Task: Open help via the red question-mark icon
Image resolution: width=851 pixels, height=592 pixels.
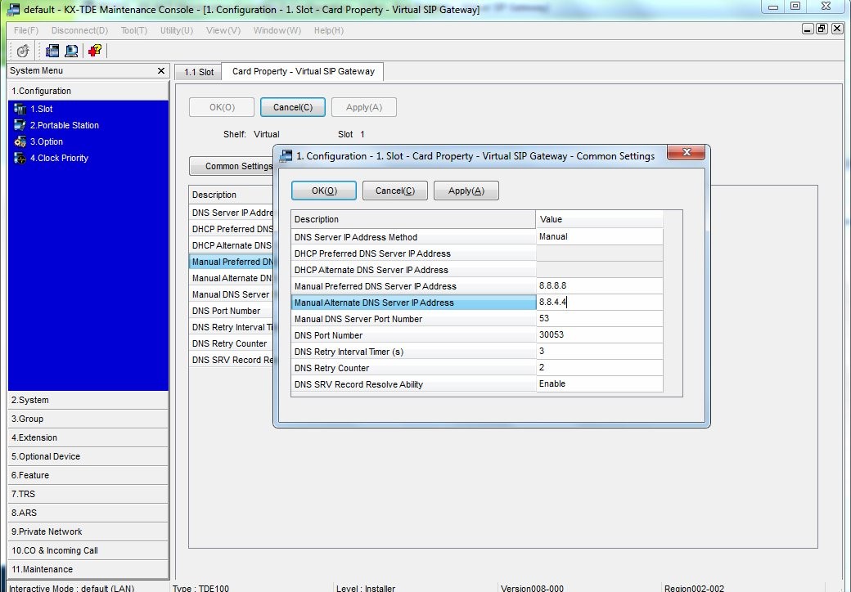Action: (x=94, y=51)
